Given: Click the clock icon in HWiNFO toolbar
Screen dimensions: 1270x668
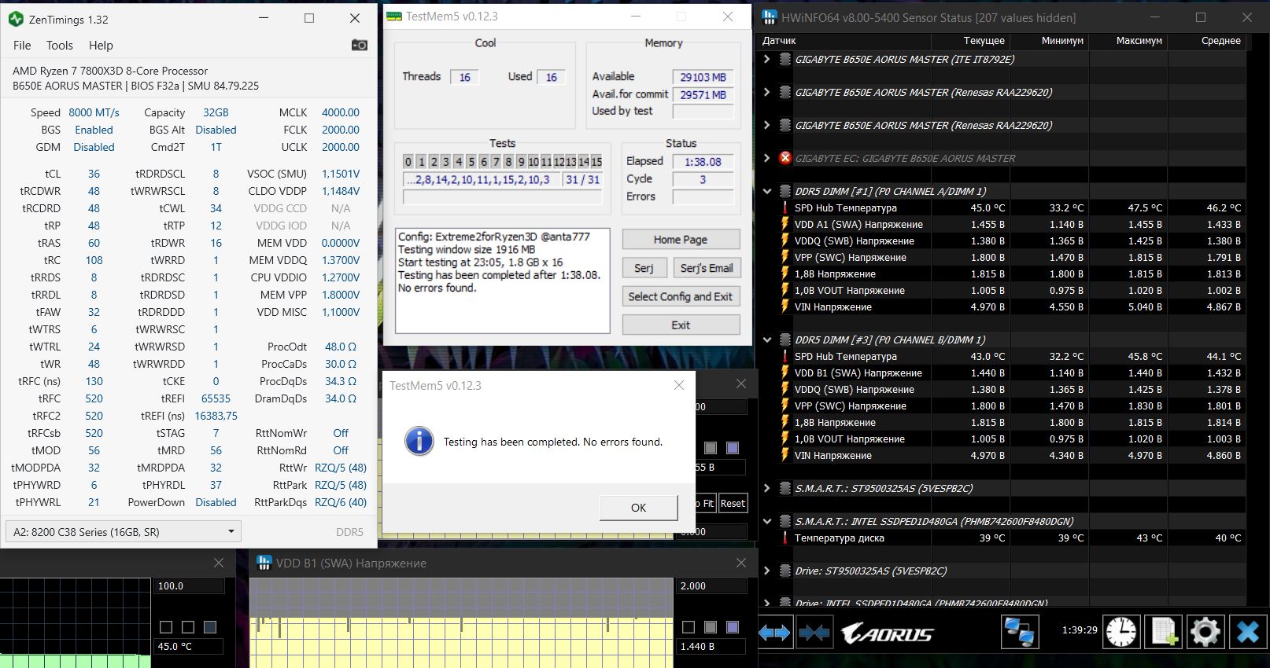Looking at the screenshot, I should click(x=1120, y=632).
